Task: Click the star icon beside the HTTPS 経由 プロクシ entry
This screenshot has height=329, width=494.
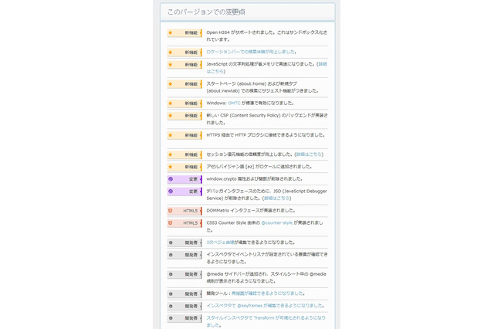Action: tap(170, 135)
